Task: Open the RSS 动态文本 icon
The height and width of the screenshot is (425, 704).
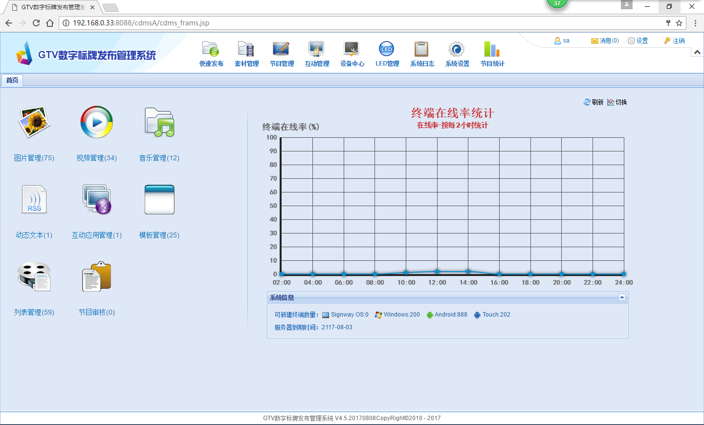Action: coord(34,199)
